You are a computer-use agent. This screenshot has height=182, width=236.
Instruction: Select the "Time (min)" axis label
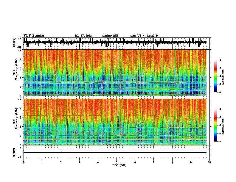coord(119,165)
